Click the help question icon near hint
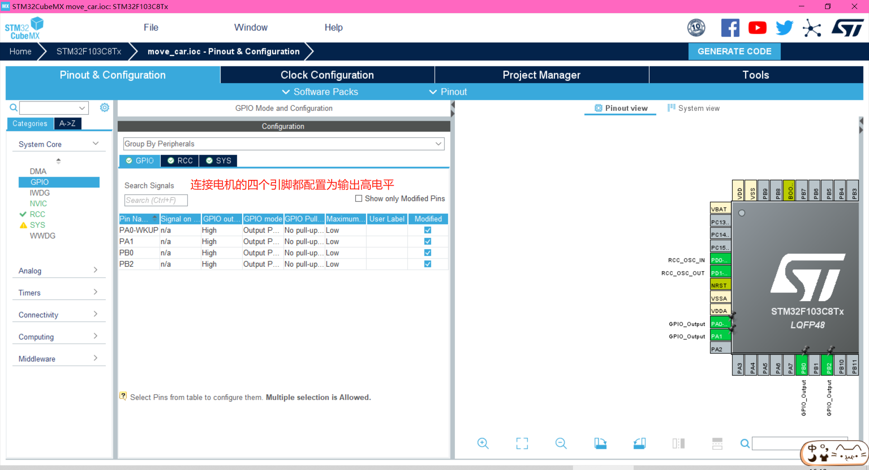869x470 pixels. click(123, 396)
